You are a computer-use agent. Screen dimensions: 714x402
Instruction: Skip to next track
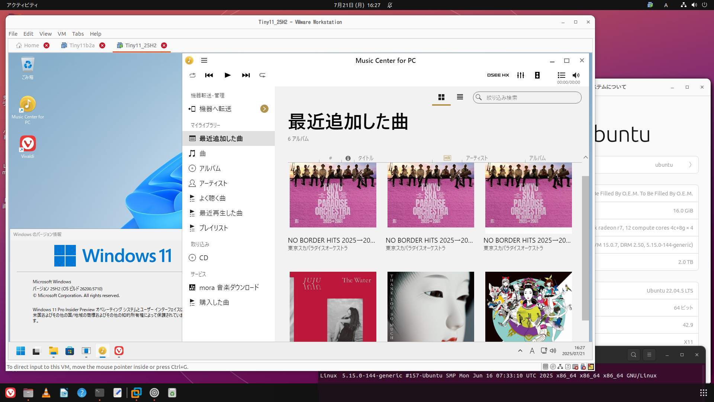point(246,75)
